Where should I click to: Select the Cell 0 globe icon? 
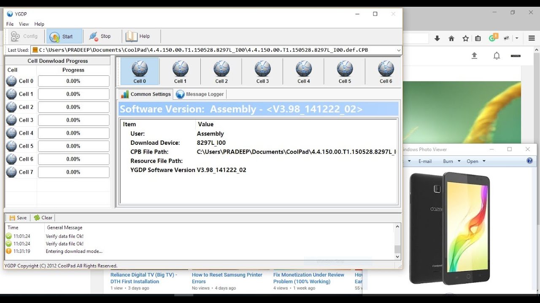[x=140, y=69]
